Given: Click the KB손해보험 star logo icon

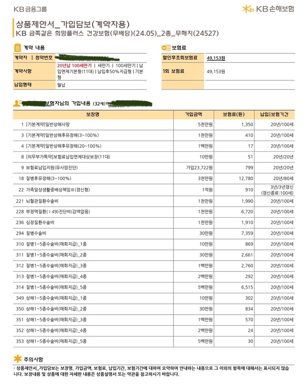Looking at the screenshot, I should pos(248,9).
